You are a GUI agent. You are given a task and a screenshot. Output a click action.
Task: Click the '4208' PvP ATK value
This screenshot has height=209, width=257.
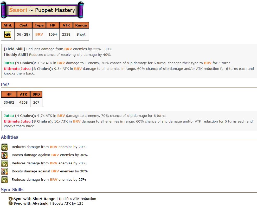pyautogui.click(x=23, y=102)
